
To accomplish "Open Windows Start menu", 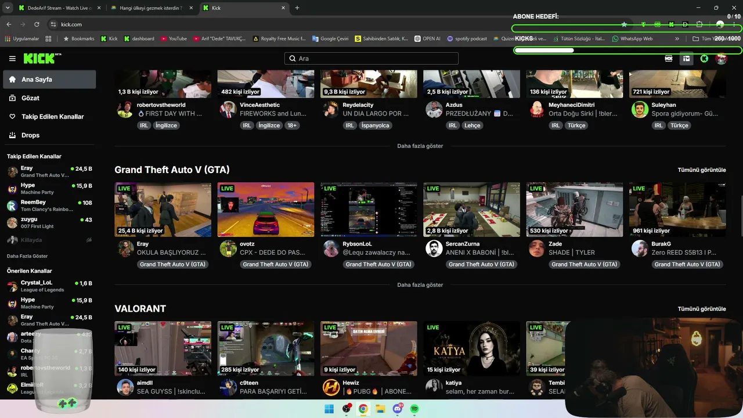I will [x=329, y=409].
